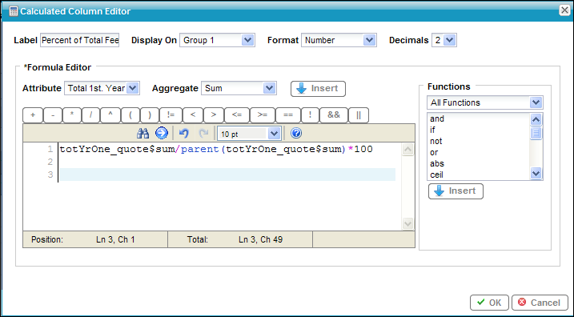The image size is (574, 317).
Task: Insert an opening parenthesis
Action: tap(130, 115)
